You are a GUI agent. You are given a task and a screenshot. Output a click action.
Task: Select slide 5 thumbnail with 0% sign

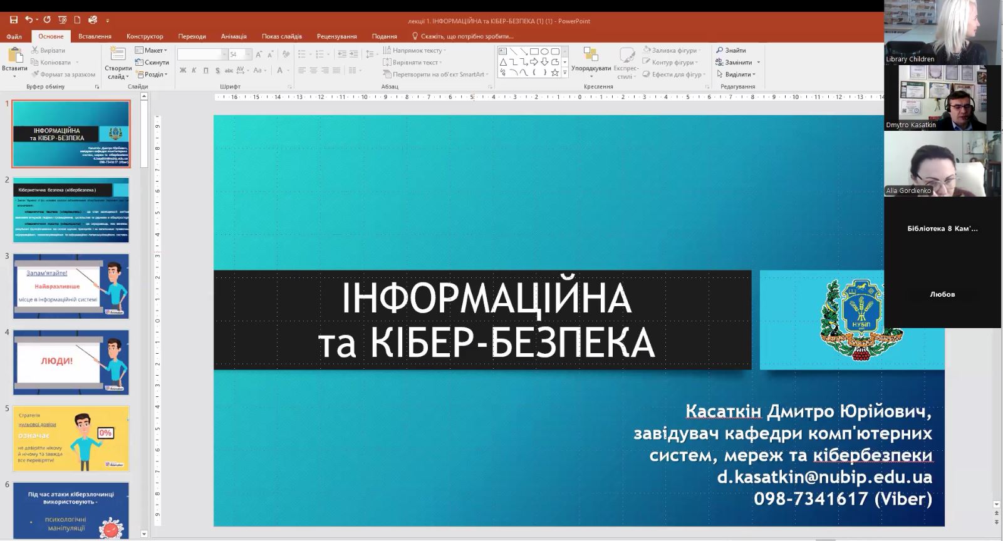point(71,438)
